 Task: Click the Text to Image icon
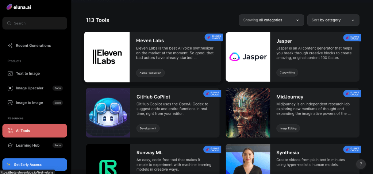(x=10, y=73)
